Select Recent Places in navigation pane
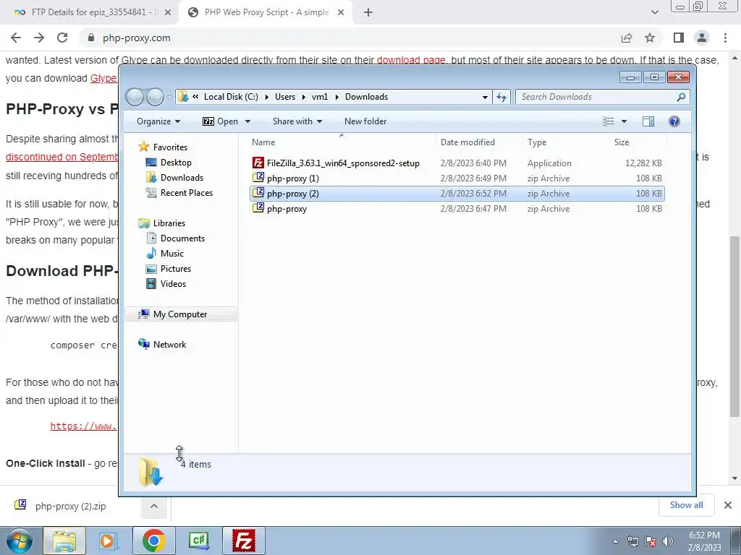Viewport: 741px width, 555px height. pyautogui.click(x=179, y=192)
